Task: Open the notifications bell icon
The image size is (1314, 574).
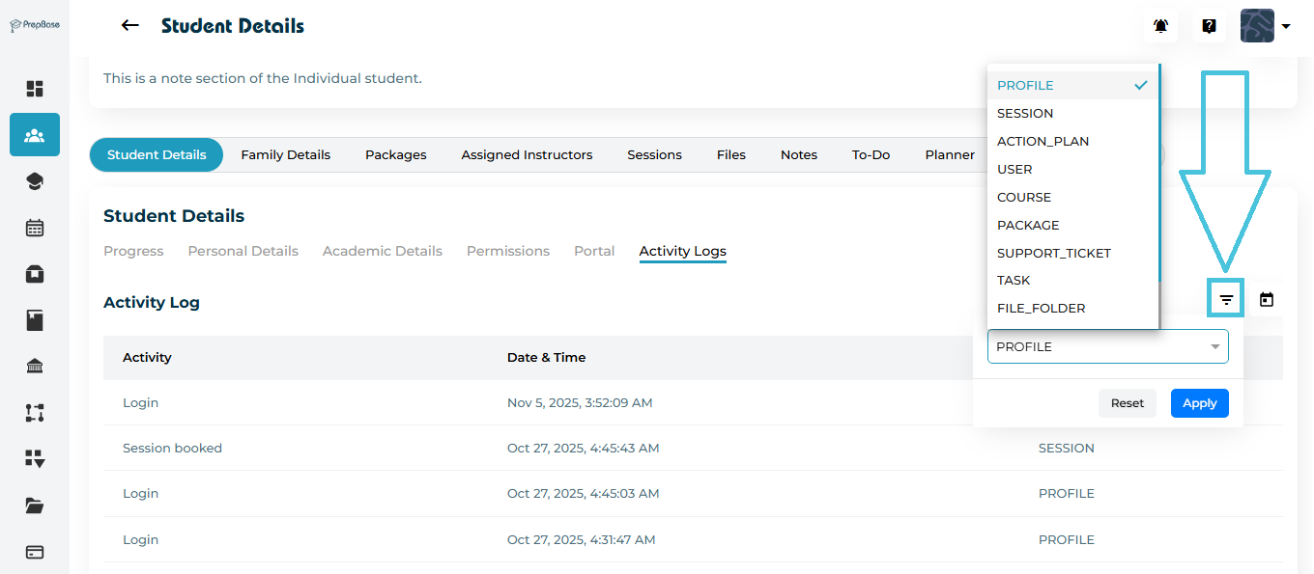Action: tap(1160, 26)
